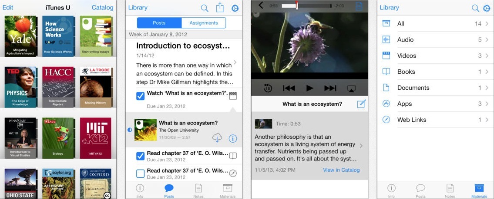Switch to the Posts segment
The width and height of the screenshot is (494, 199).
[x=159, y=23]
